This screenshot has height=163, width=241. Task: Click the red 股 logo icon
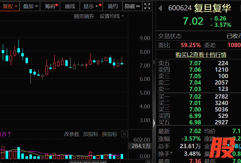223,148
